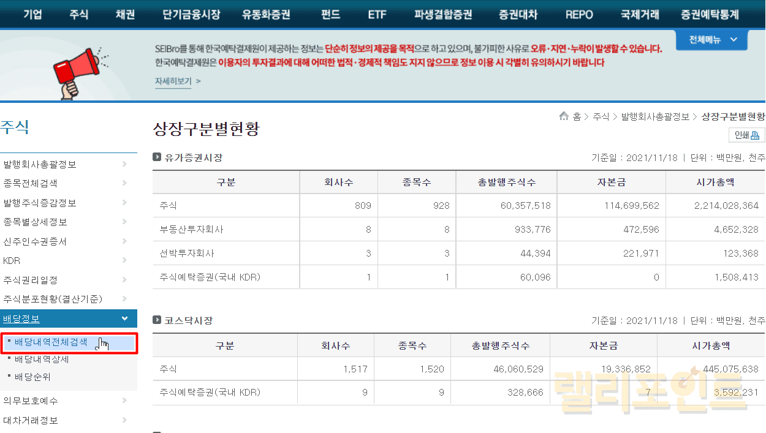
Task: Click the chevron icon next to KDR
Action: [124, 261]
